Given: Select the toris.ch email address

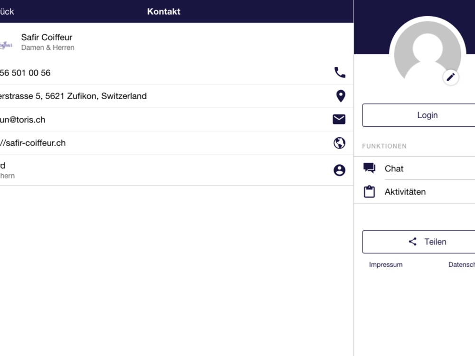Looking at the screenshot, I should click(x=23, y=120).
